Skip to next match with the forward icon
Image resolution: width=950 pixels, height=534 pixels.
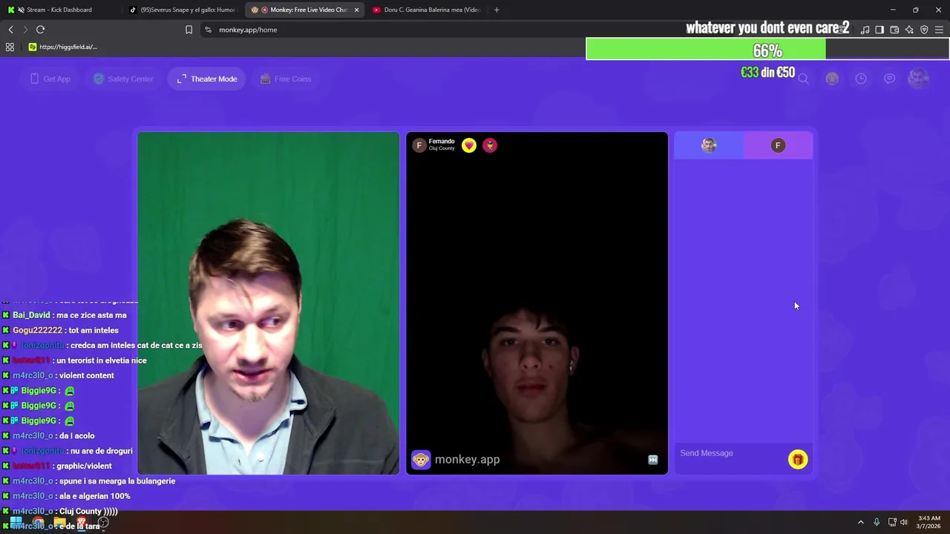pos(652,460)
